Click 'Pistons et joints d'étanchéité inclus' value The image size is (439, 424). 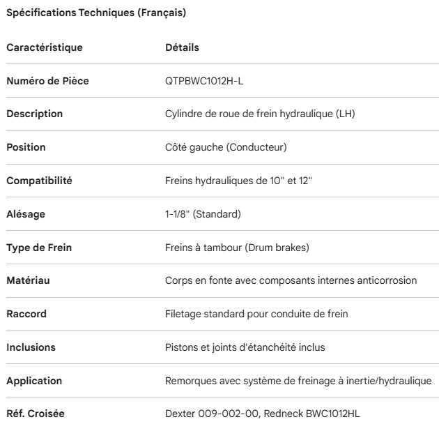click(x=244, y=347)
